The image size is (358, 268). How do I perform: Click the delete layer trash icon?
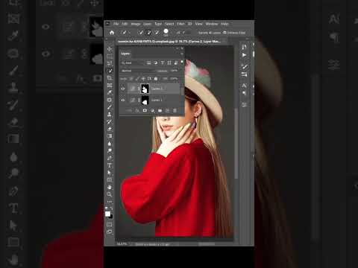[175, 110]
